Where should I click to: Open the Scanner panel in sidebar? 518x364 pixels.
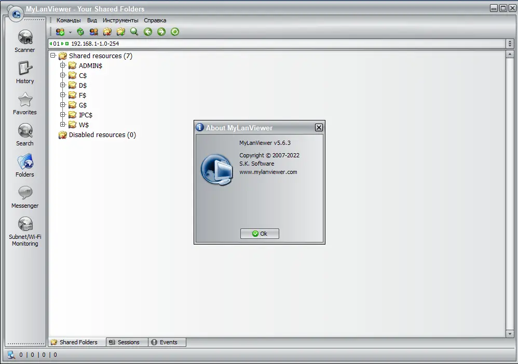coord(25,41)
